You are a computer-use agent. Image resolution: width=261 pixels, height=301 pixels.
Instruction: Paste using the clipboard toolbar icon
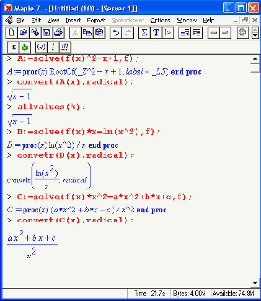click(99, 33)
